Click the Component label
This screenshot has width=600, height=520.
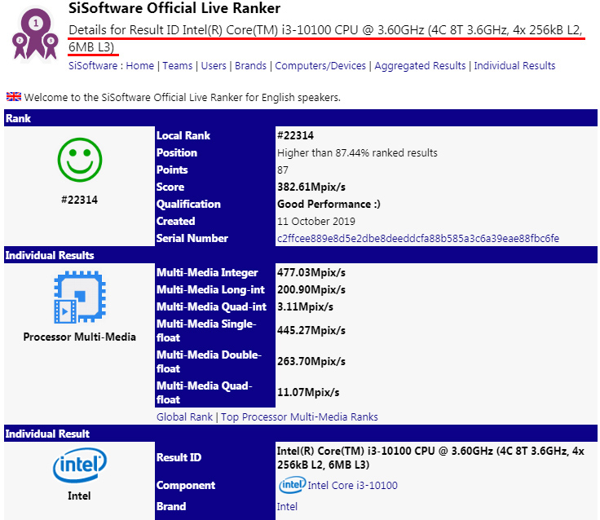pyautogui.click(x=186, y=485)
